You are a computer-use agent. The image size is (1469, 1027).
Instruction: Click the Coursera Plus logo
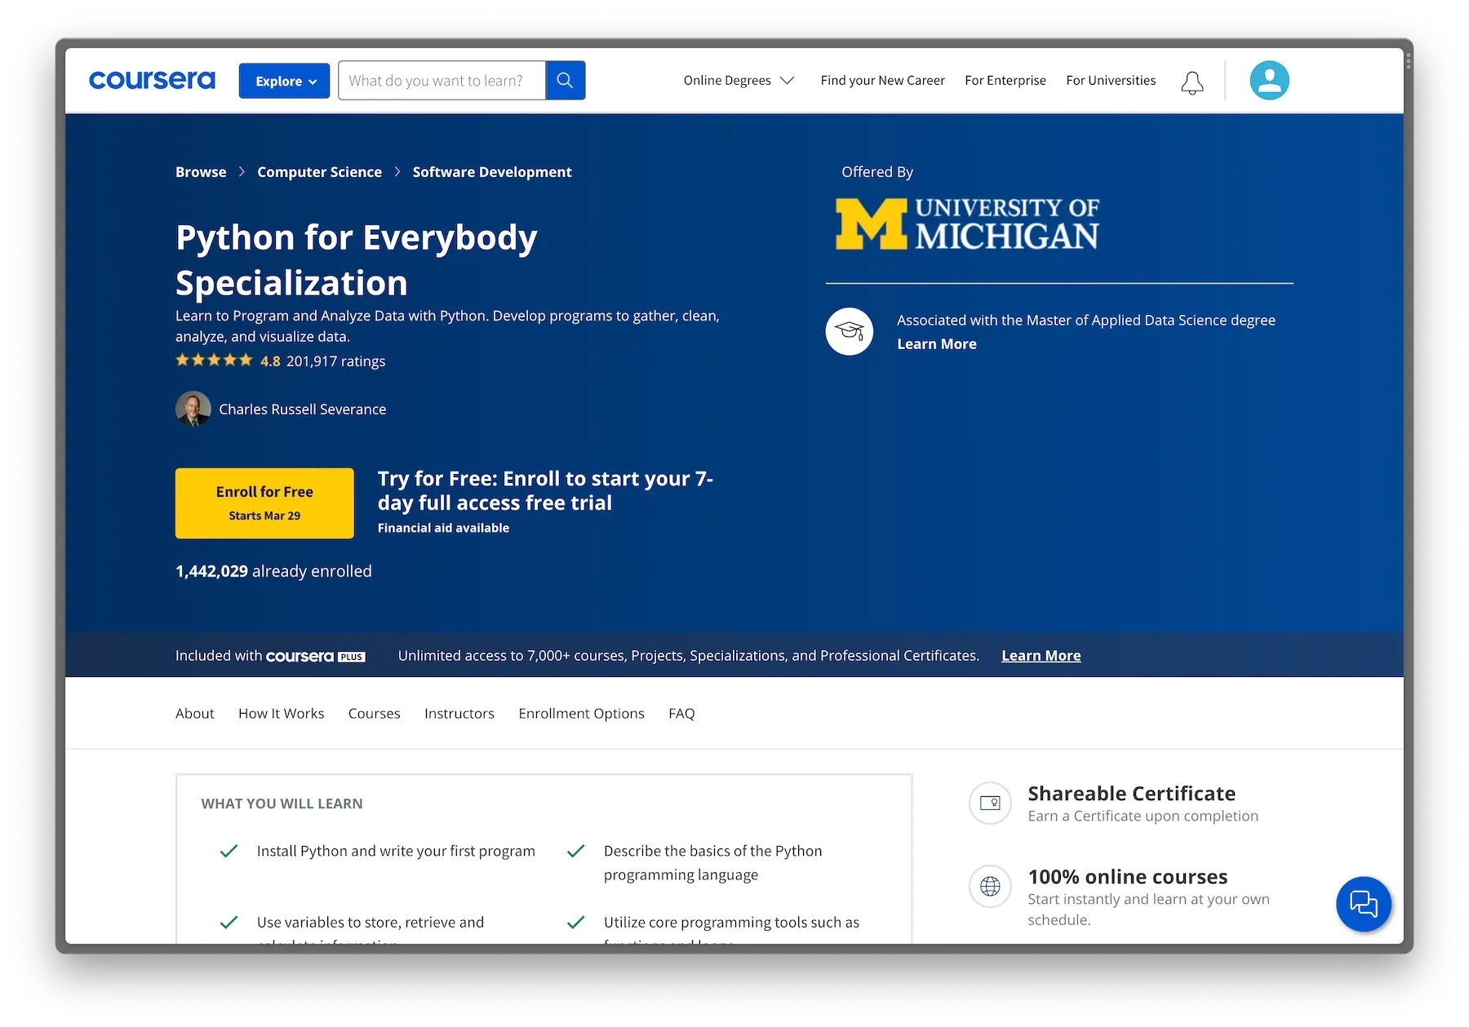coord(316,656)
